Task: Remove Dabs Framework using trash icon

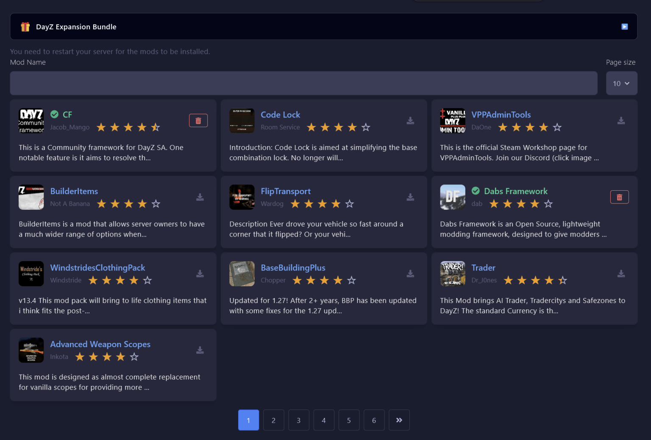Action: pyautogui.click(x=619, y=197)
